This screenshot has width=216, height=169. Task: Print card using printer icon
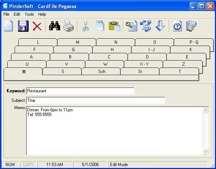point(69,26)
